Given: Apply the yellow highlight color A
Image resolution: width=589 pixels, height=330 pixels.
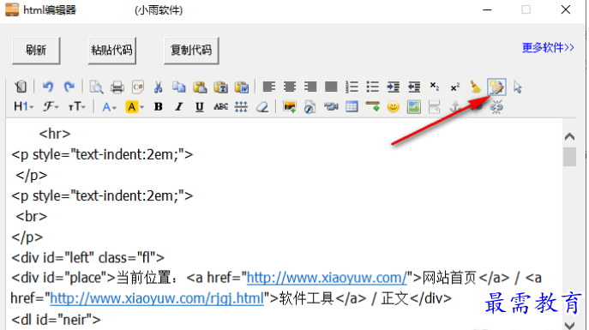Looking at the screenshot, I should tap(131, 107).
